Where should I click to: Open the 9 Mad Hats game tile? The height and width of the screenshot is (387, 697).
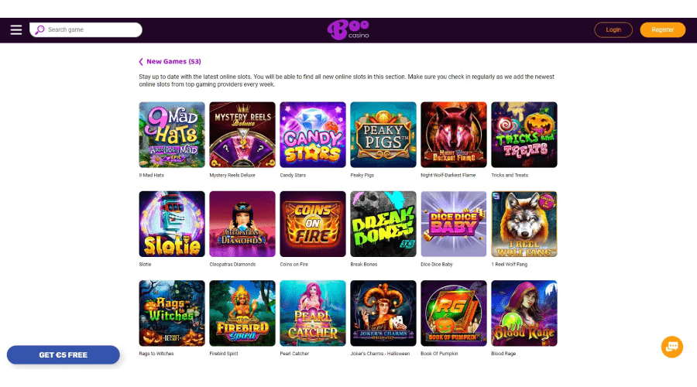pos(172,135)
